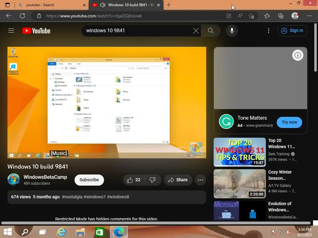The width and height of the screenshot is (318, 238).
Task: Click the search field text windows 10 9841
Action: (x=106, y=31)
